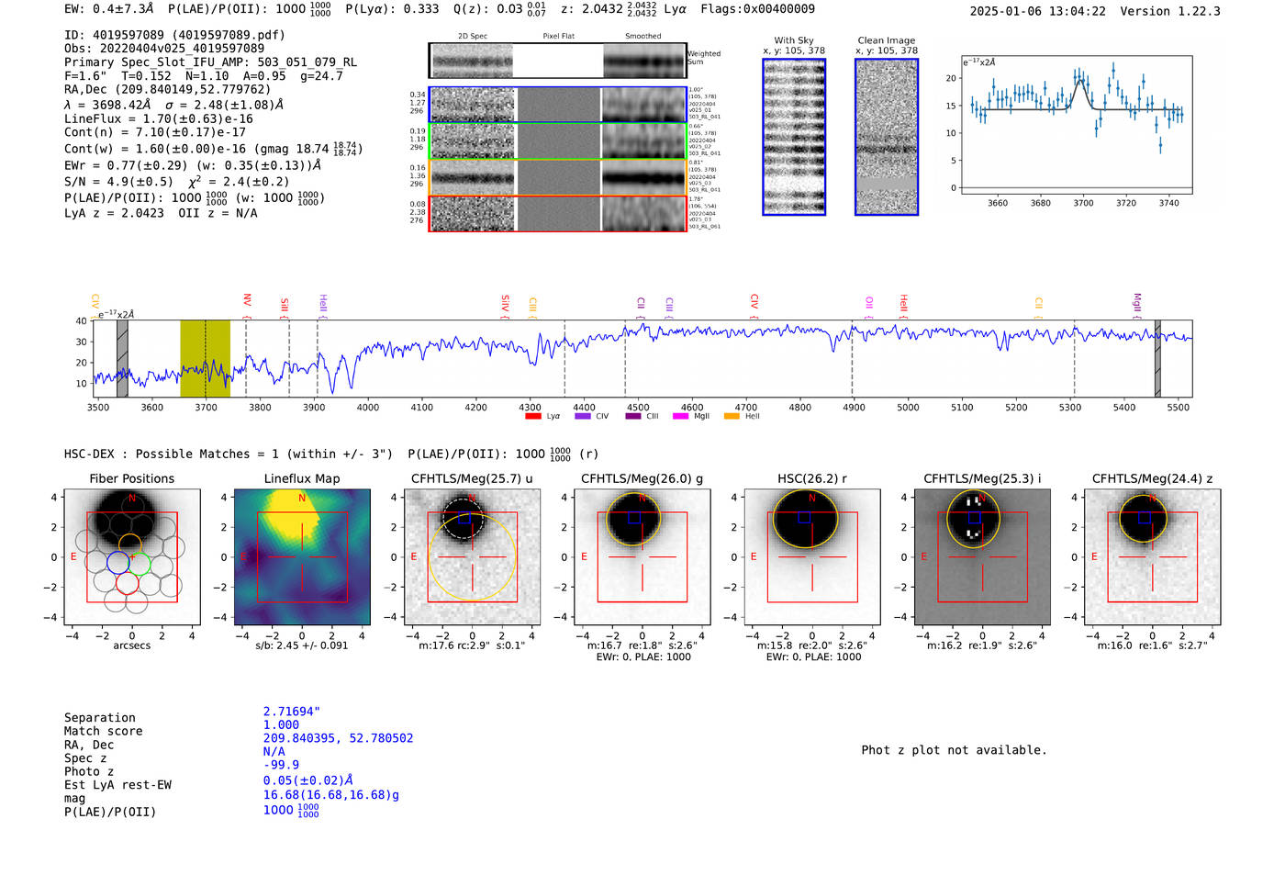1285x875 pixels.
Task: Click the Flags:0x00400009 text
Action: tap(757, 9)
